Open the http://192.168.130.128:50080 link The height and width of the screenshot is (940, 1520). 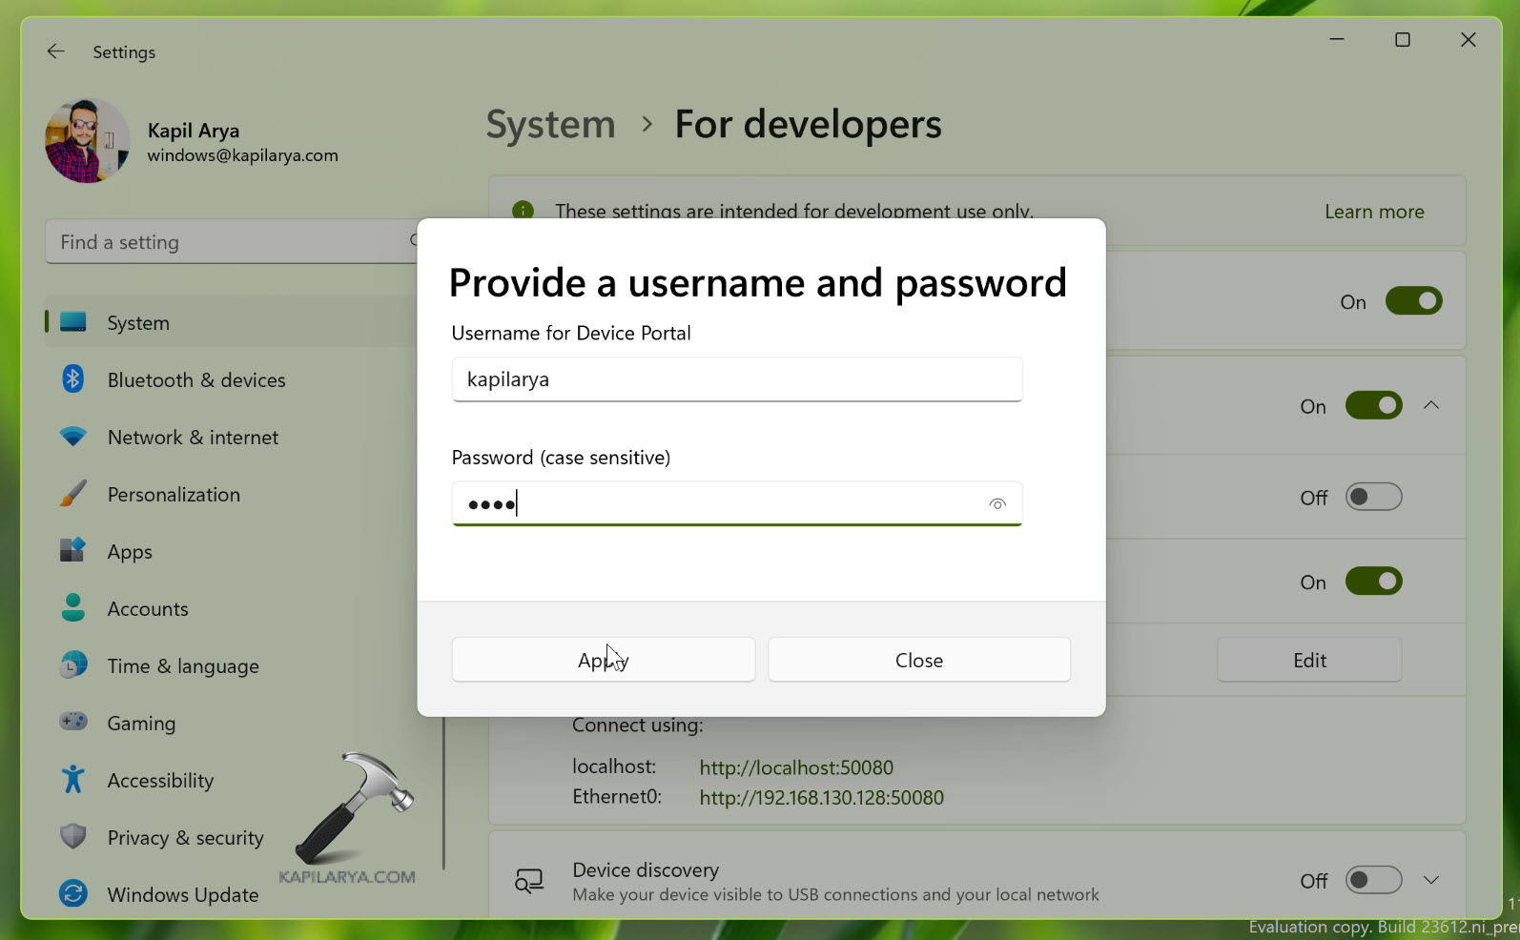[x=822, y=797]
